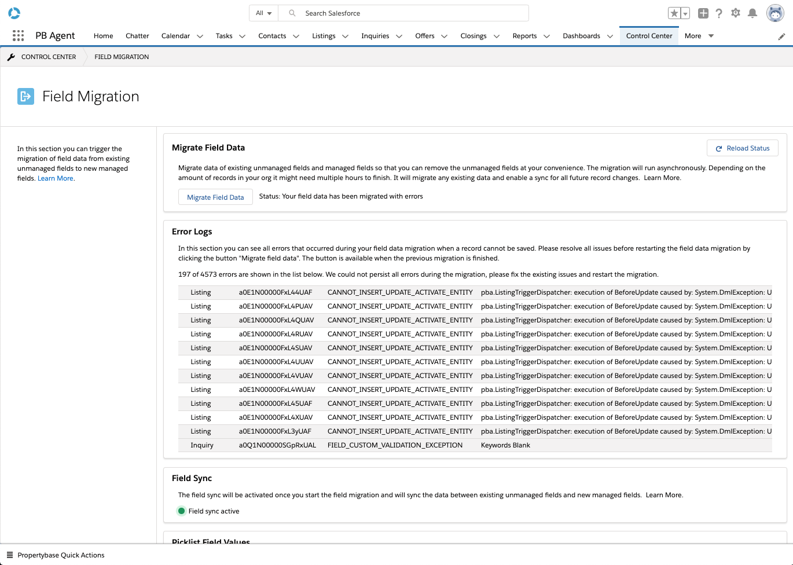The image size is (793, 565).
Task: Expand the Contacts tab chevron
Action: (x=296, y=36)
